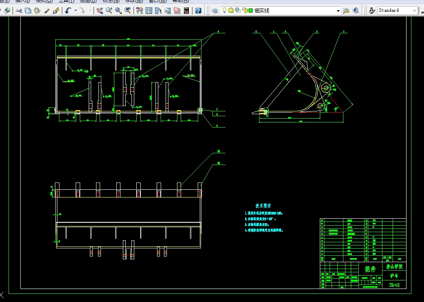Image resolution: width=424 pixels, height=302 pixels.
Task: Open the 帮助(H) menu
Action: point(181,1)
